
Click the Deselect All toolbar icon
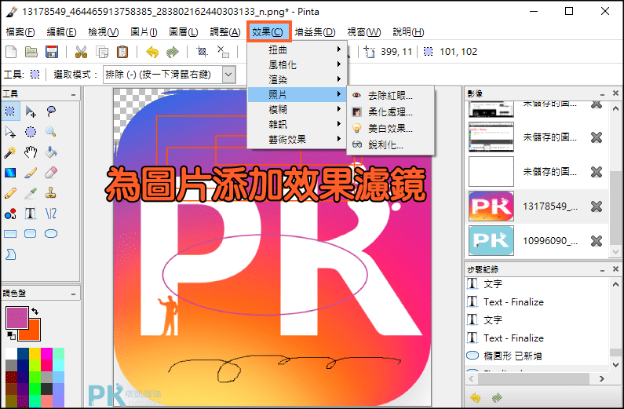[223, 52]
